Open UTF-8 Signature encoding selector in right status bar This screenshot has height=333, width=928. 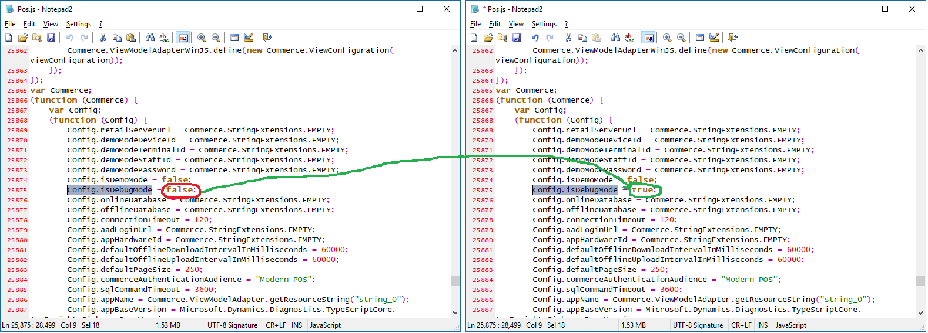(x=698, y=325)
